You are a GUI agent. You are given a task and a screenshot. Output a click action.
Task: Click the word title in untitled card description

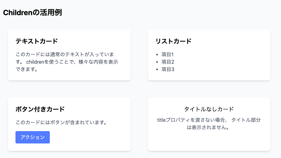[162, 120]
